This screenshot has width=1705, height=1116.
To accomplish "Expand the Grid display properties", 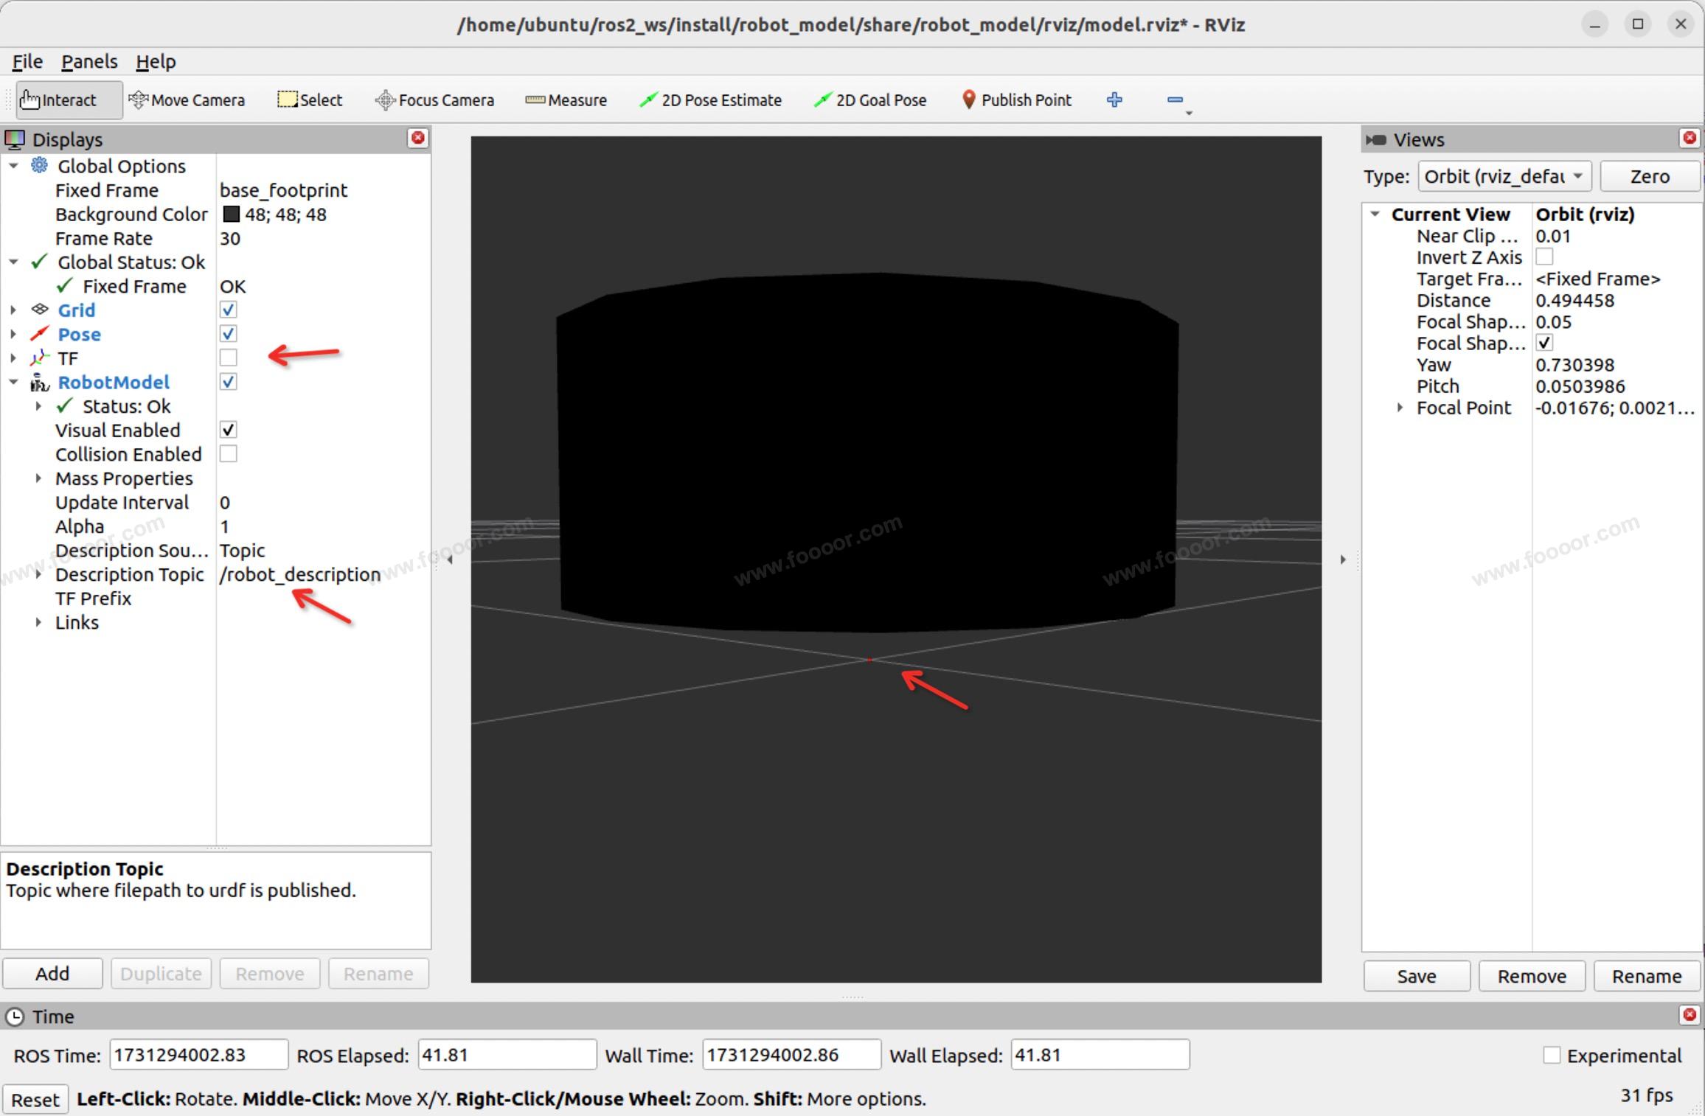I will point(13,310).
